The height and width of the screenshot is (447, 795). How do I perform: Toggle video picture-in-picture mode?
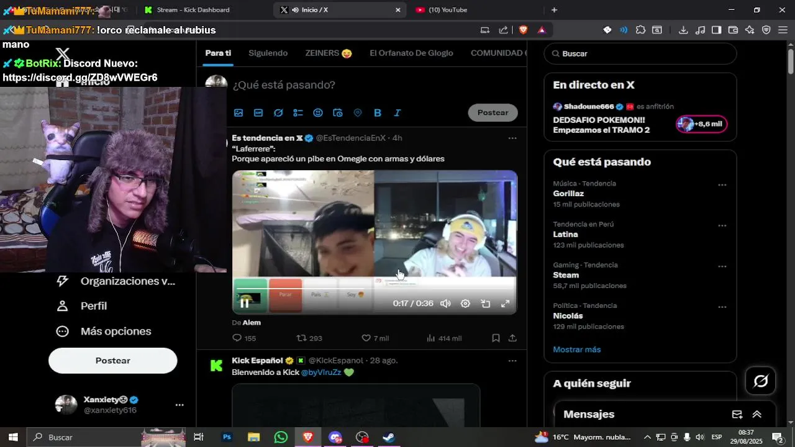pos(486,304)
